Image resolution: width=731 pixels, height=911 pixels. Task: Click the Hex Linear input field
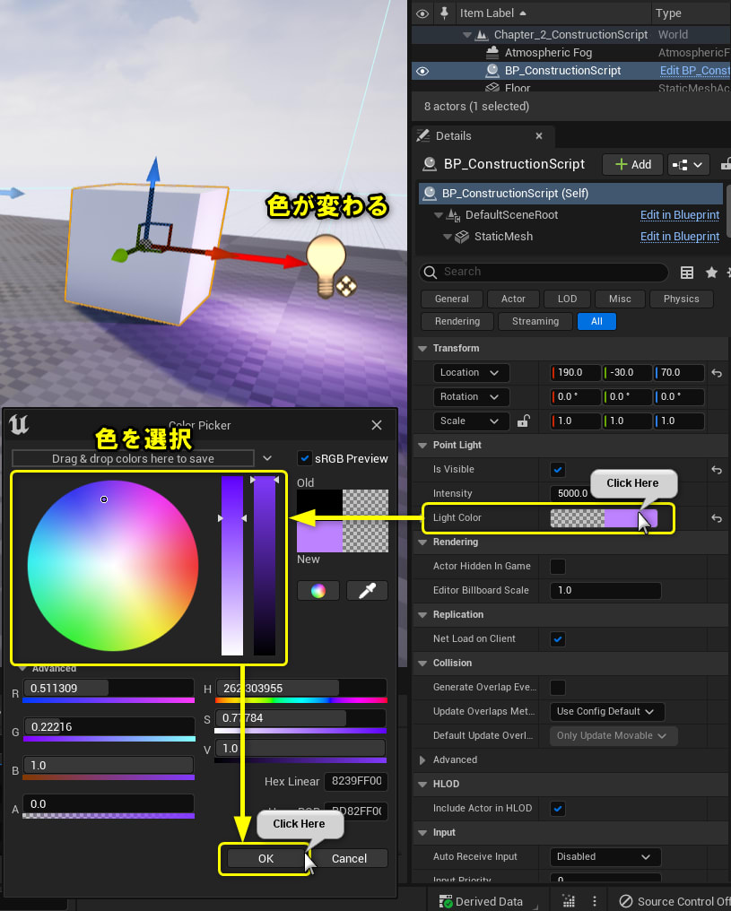355,781
